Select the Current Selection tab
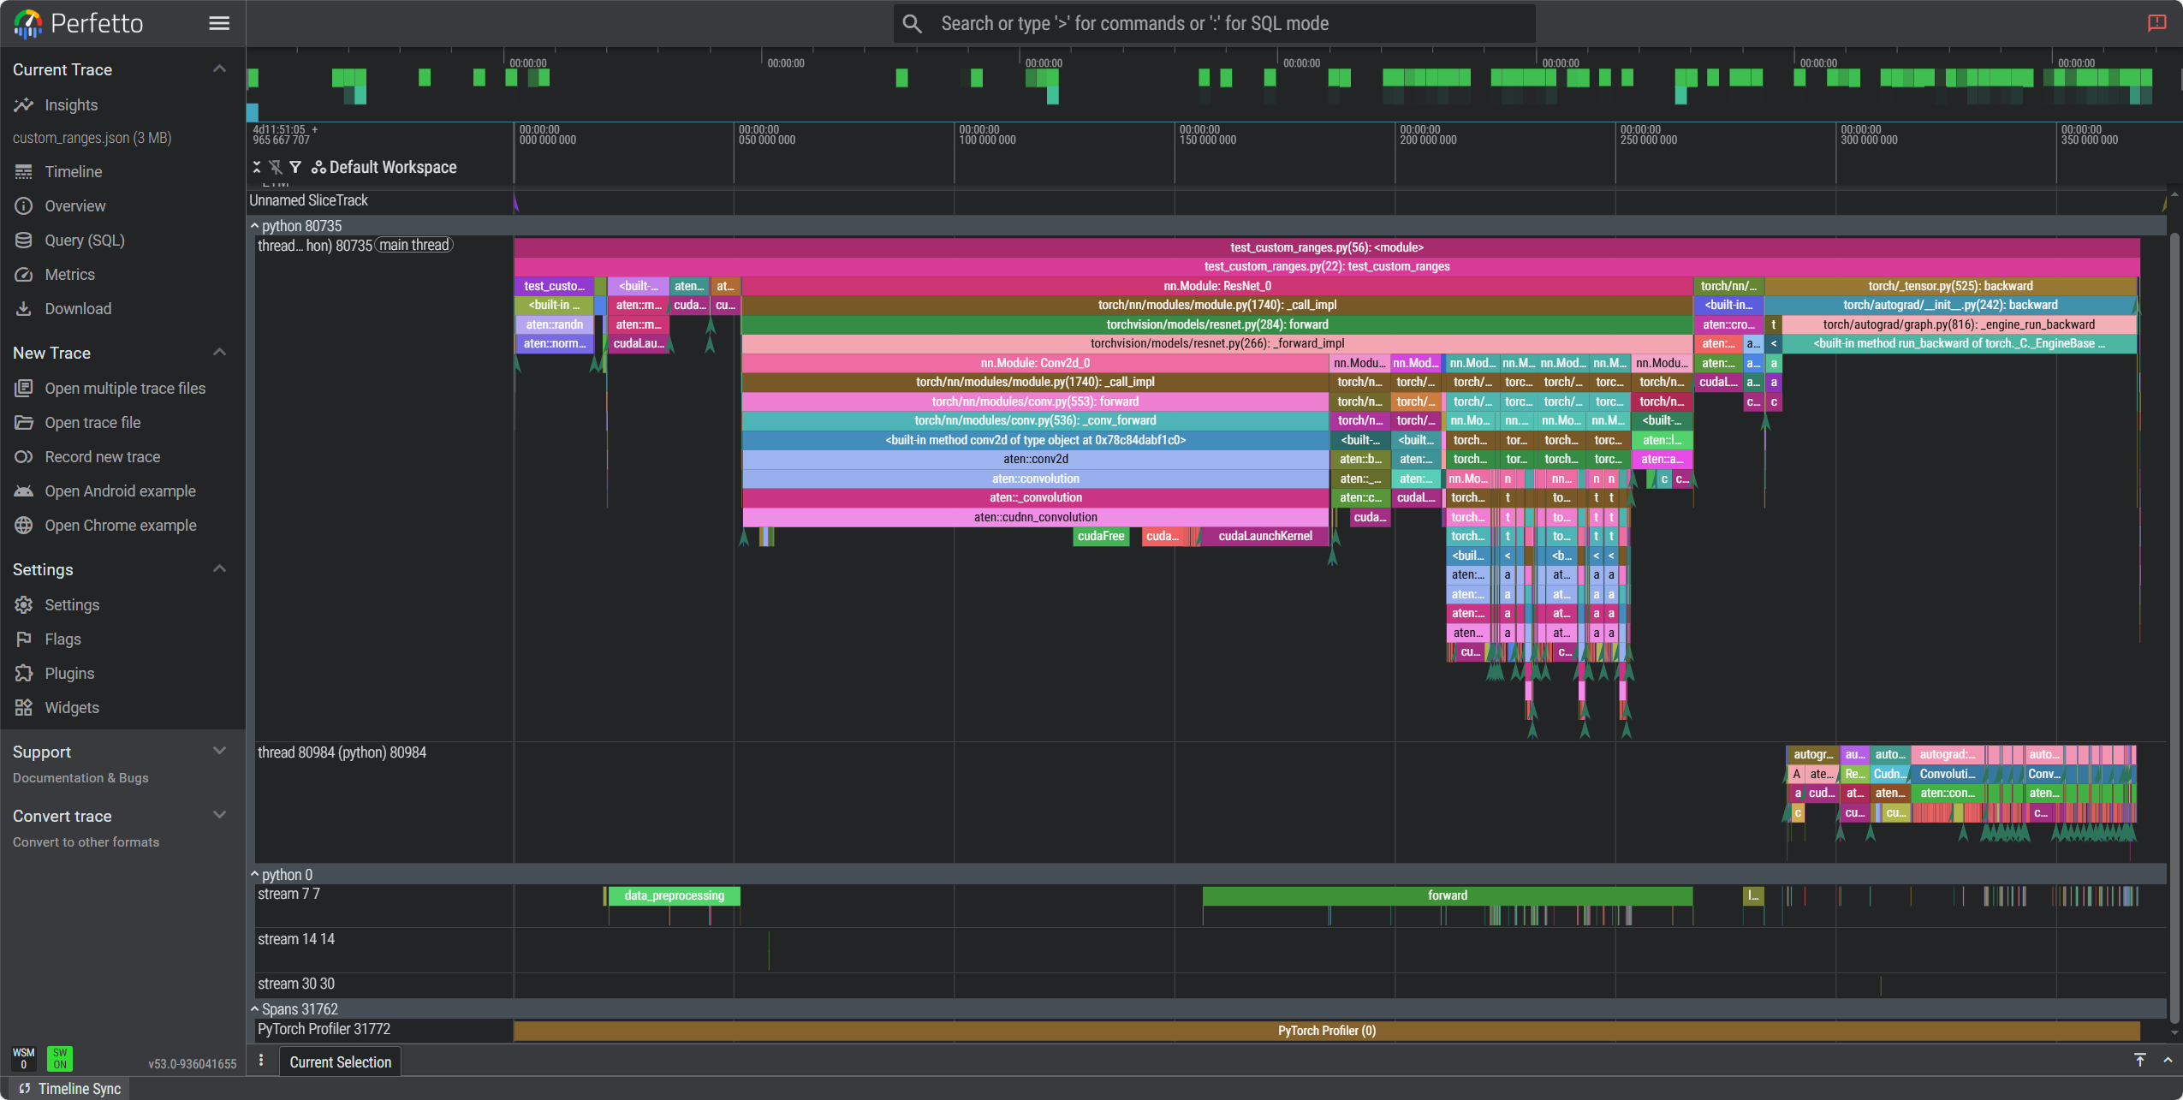 340,1061
